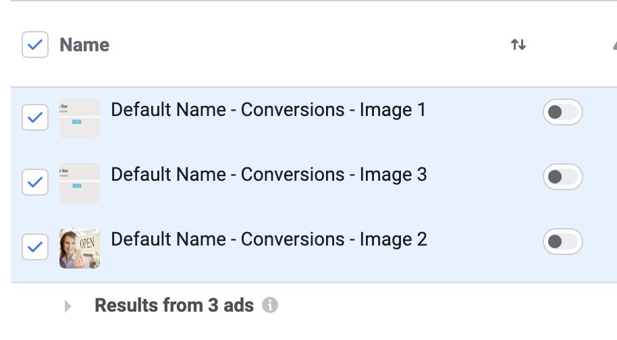
Task: Open the Default Name - Conversions - Image 1 ad
Action: 269,110
